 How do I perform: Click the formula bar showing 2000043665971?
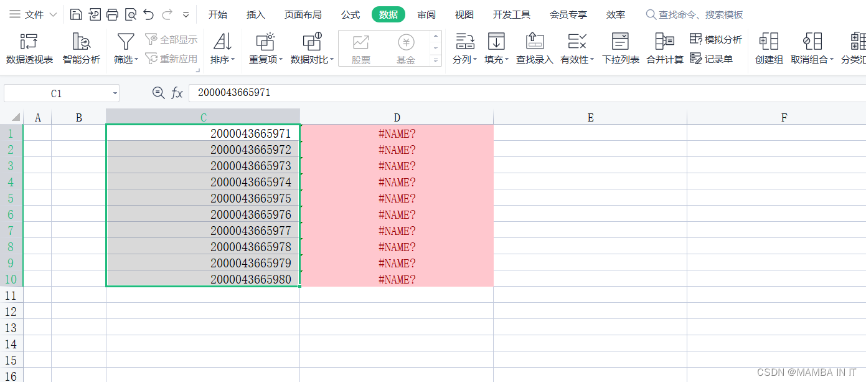coord(527,93)
